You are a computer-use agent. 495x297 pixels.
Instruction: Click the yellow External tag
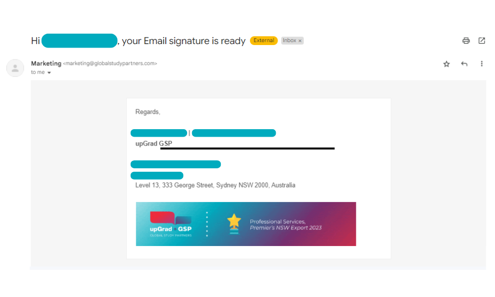click(x=264, y=41)
